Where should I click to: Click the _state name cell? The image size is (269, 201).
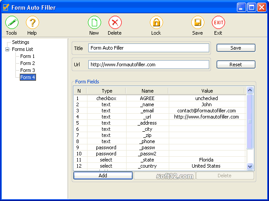tap(147, 160)
